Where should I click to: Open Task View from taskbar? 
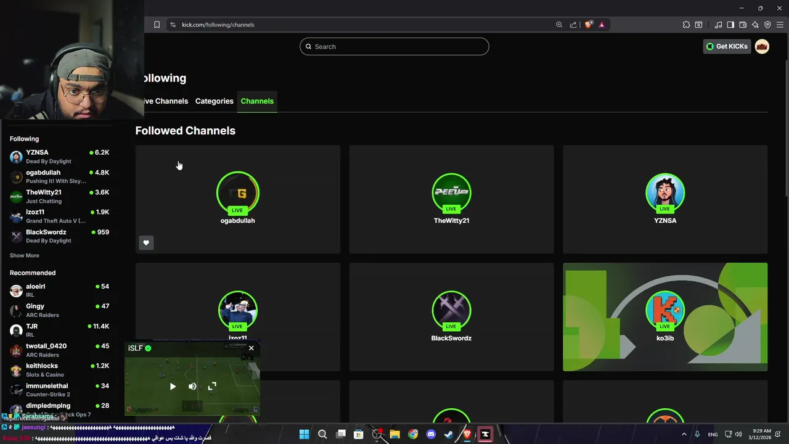(x=341, y=434)
